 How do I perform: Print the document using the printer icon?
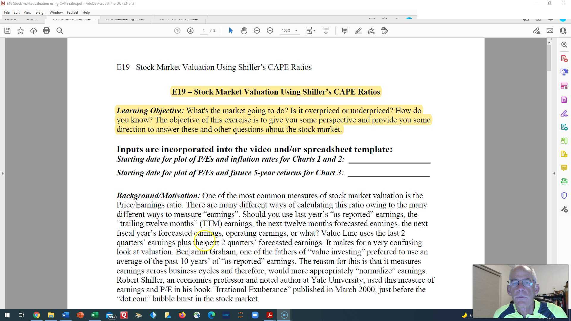tap(46, 31)
